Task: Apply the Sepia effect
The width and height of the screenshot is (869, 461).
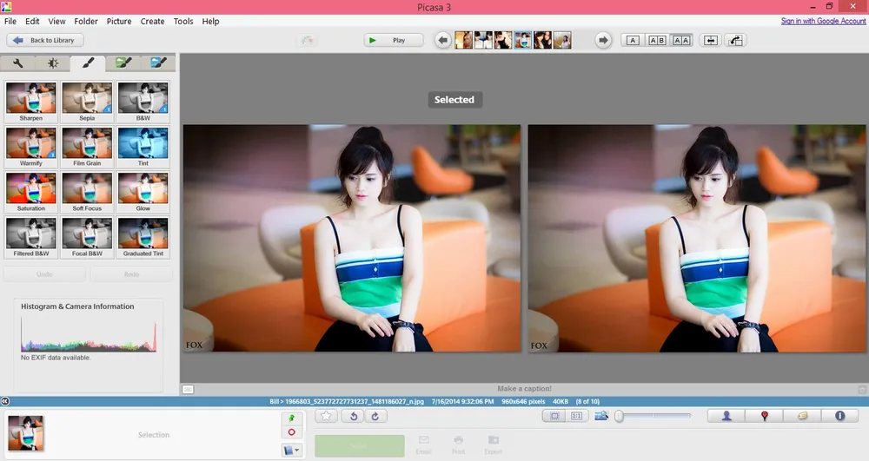Action: (87, 102)
